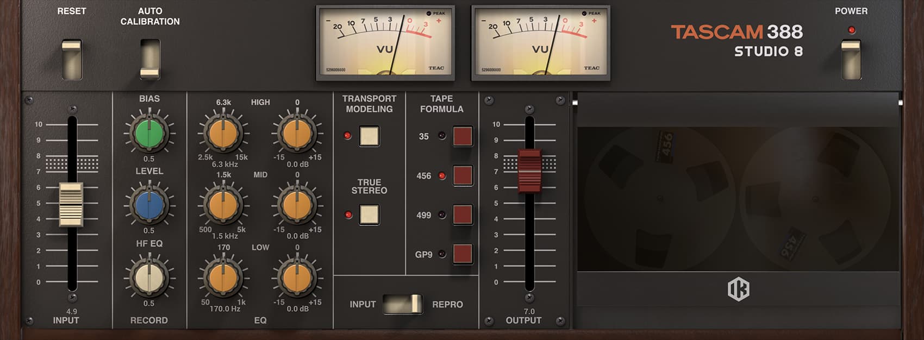Select tape formula 35
Screen dimensions: 924x340
coord(463,136)
